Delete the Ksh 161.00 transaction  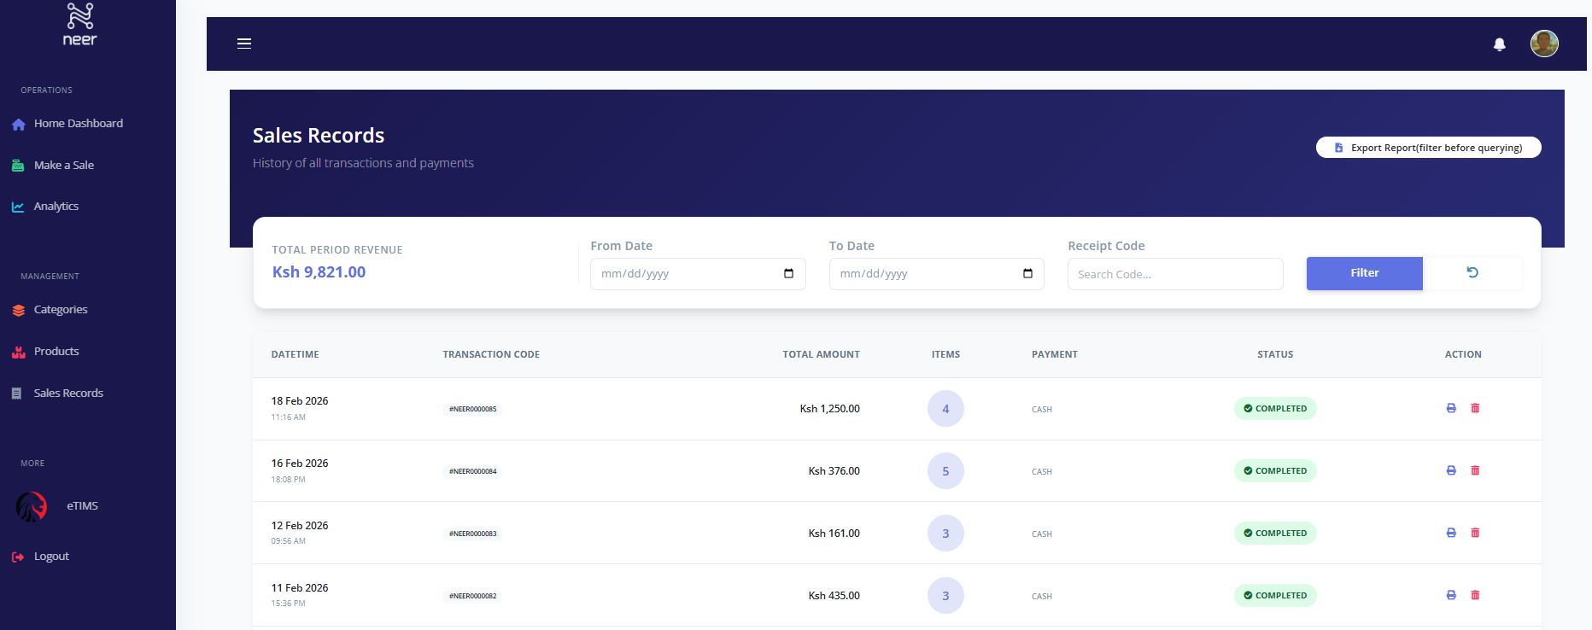click(1475, 533)
